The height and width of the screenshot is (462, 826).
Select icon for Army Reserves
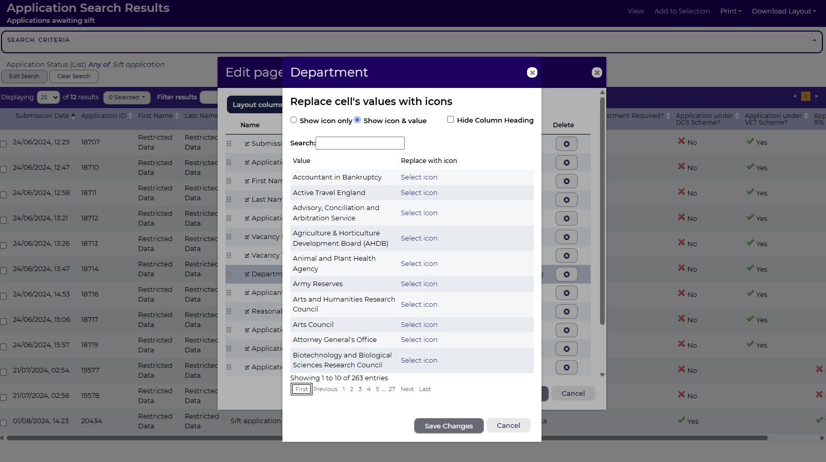(x=419, y=284)
